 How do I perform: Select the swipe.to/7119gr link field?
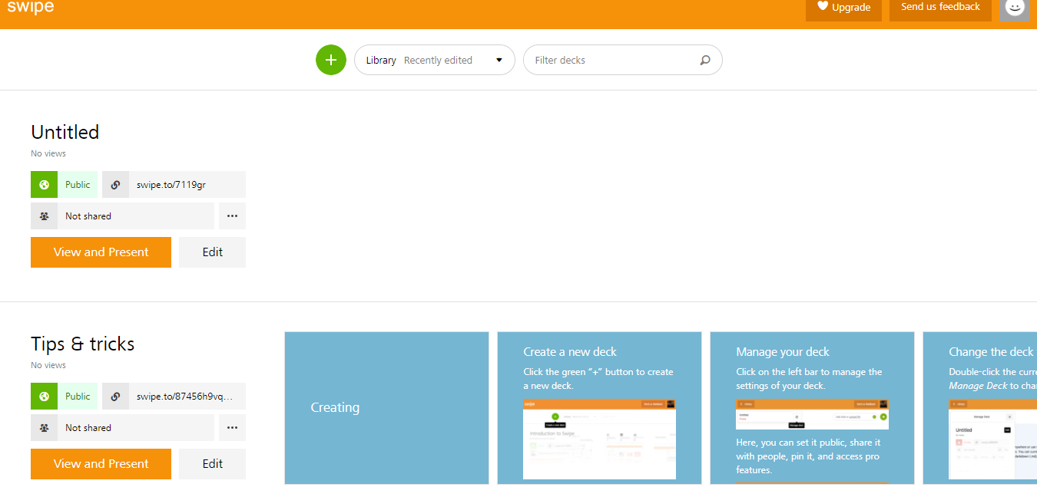187,185
